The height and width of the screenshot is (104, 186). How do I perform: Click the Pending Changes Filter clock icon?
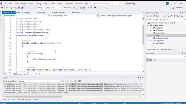click(164, 16)
